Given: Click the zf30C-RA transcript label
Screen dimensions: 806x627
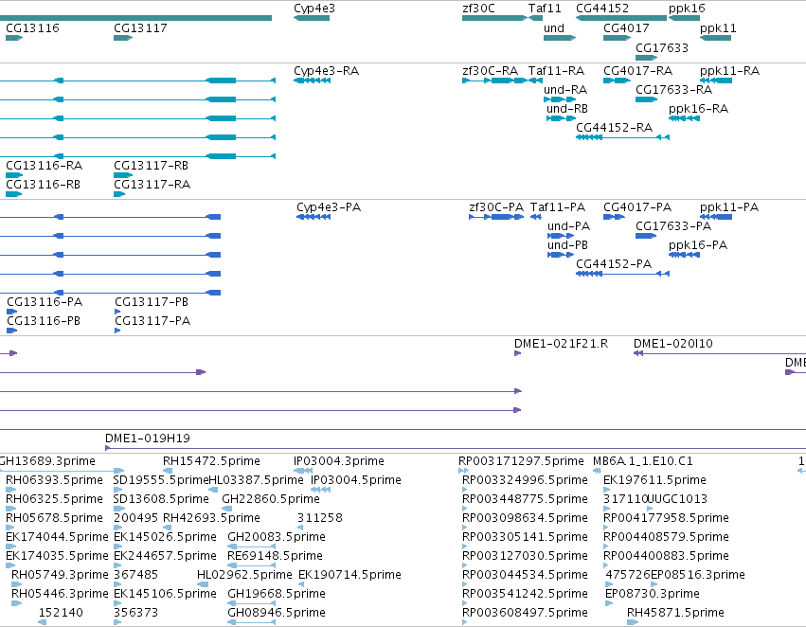Looking at the screenshot, I should pyautogui.click(x=490, y=70).
